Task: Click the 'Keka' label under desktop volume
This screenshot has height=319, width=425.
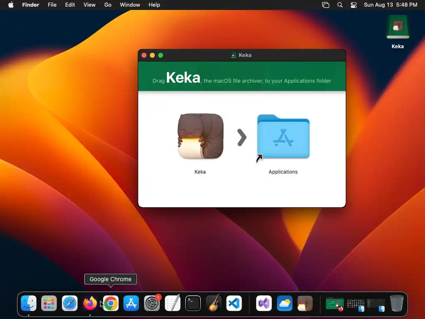Action: pyautogui.click(x=398, y=47)
